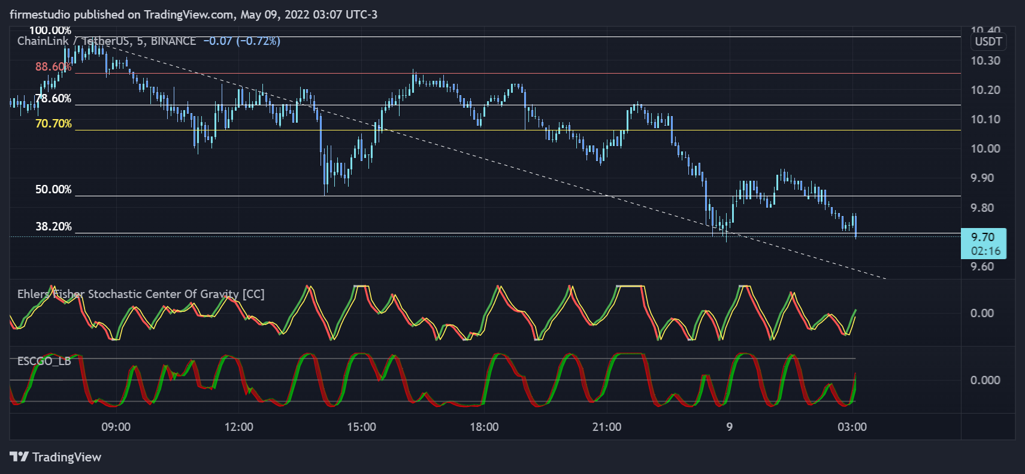Click the −0.07 (−0.72%) change value
Screen dimensions: 1025x474
pyautogui.click(x=242, y=41)
